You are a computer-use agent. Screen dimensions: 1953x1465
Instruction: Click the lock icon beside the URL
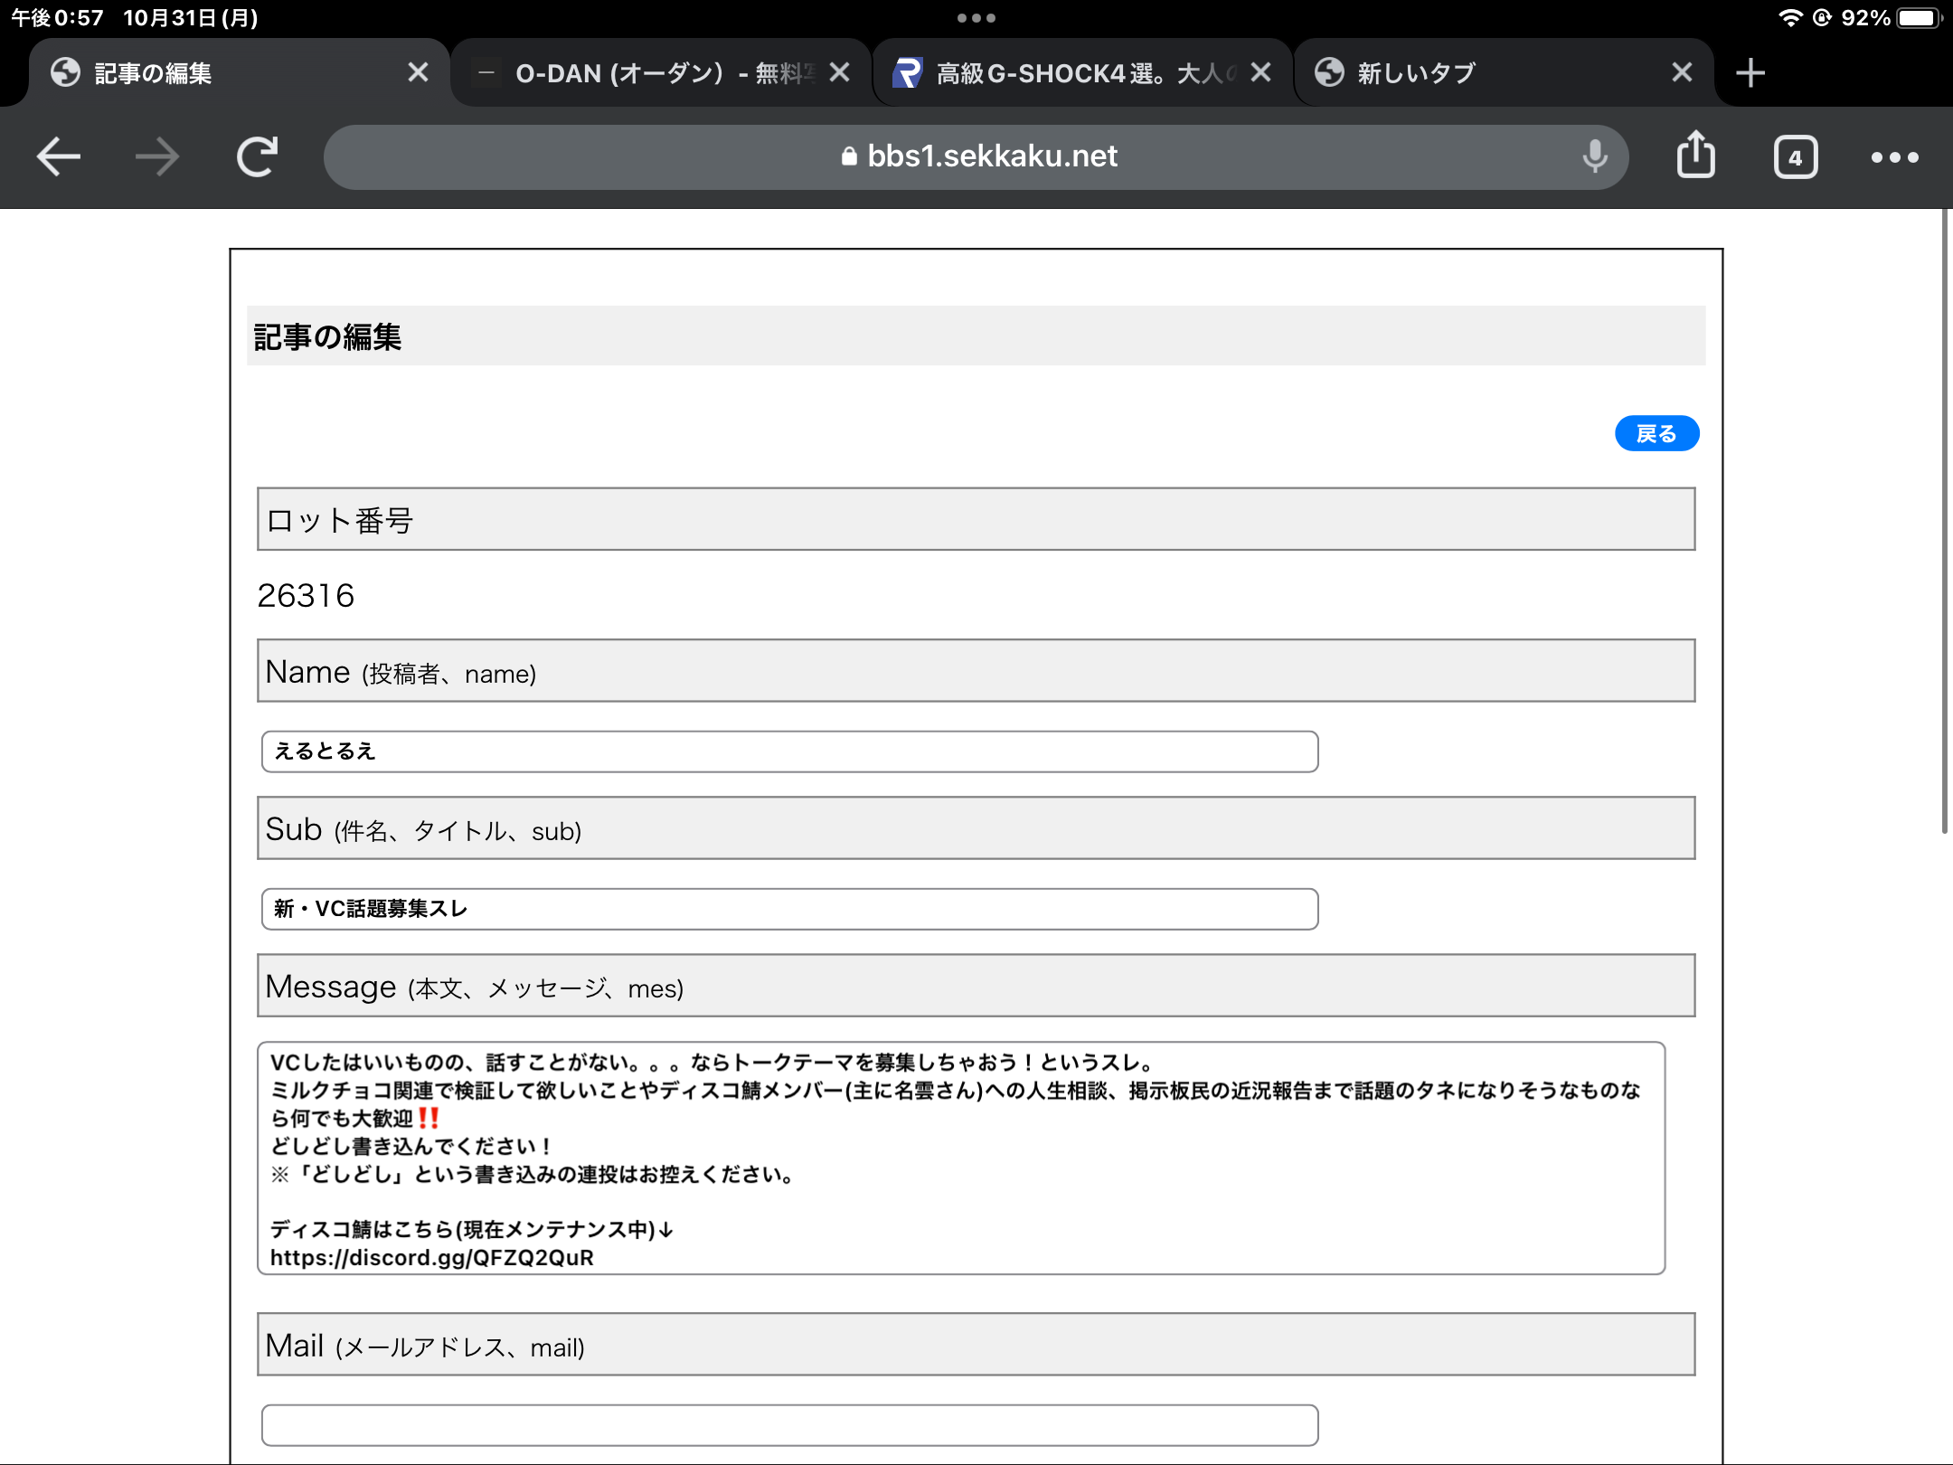point(848,156)
